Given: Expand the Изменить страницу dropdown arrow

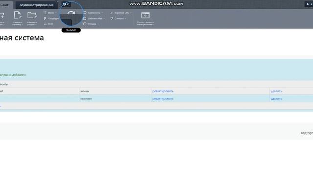Looking at the screenshot, I should click(22, 25).
